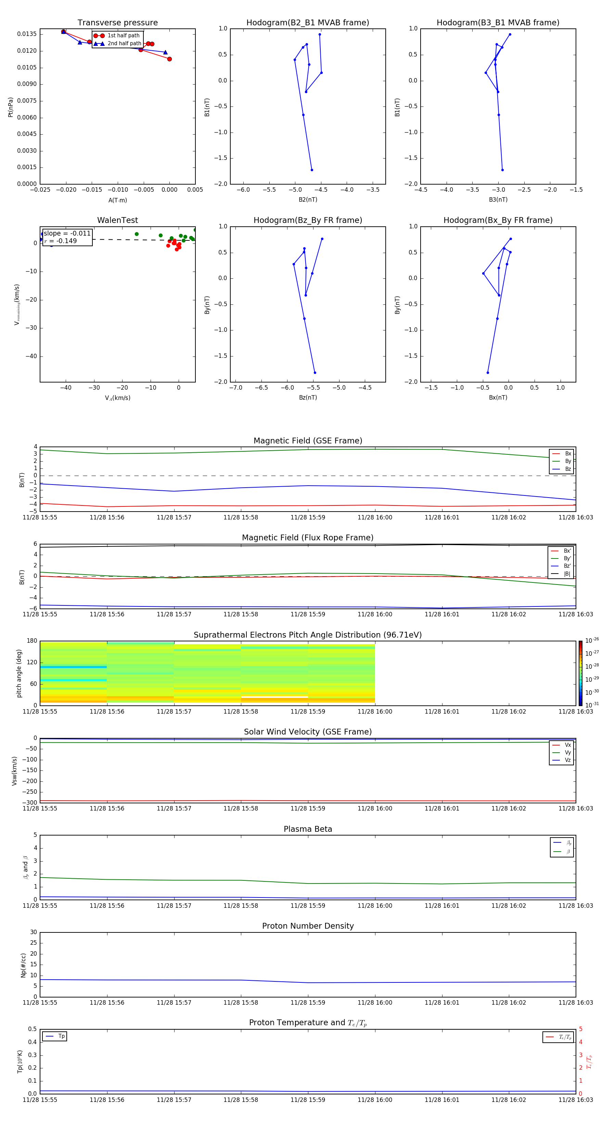Image resolution: width=616 pixels, height=1130 pixels.
Task: Select the Vy entry in velocity legend
Action: click(562, 753)
